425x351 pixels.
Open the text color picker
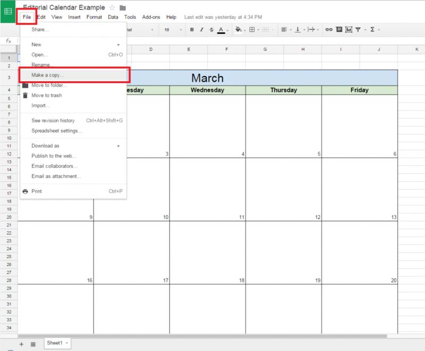(x=222, y=30)
